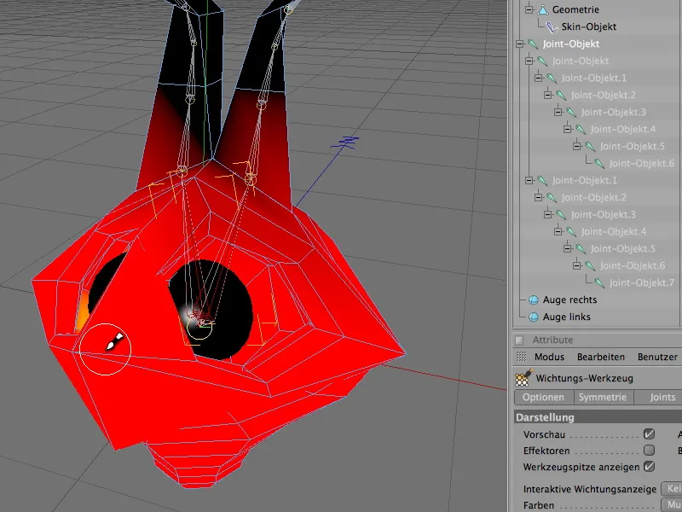The image size is (682, 512).
Task: Switch to the Symmetrie tab
Action: [x=603, y=397]
